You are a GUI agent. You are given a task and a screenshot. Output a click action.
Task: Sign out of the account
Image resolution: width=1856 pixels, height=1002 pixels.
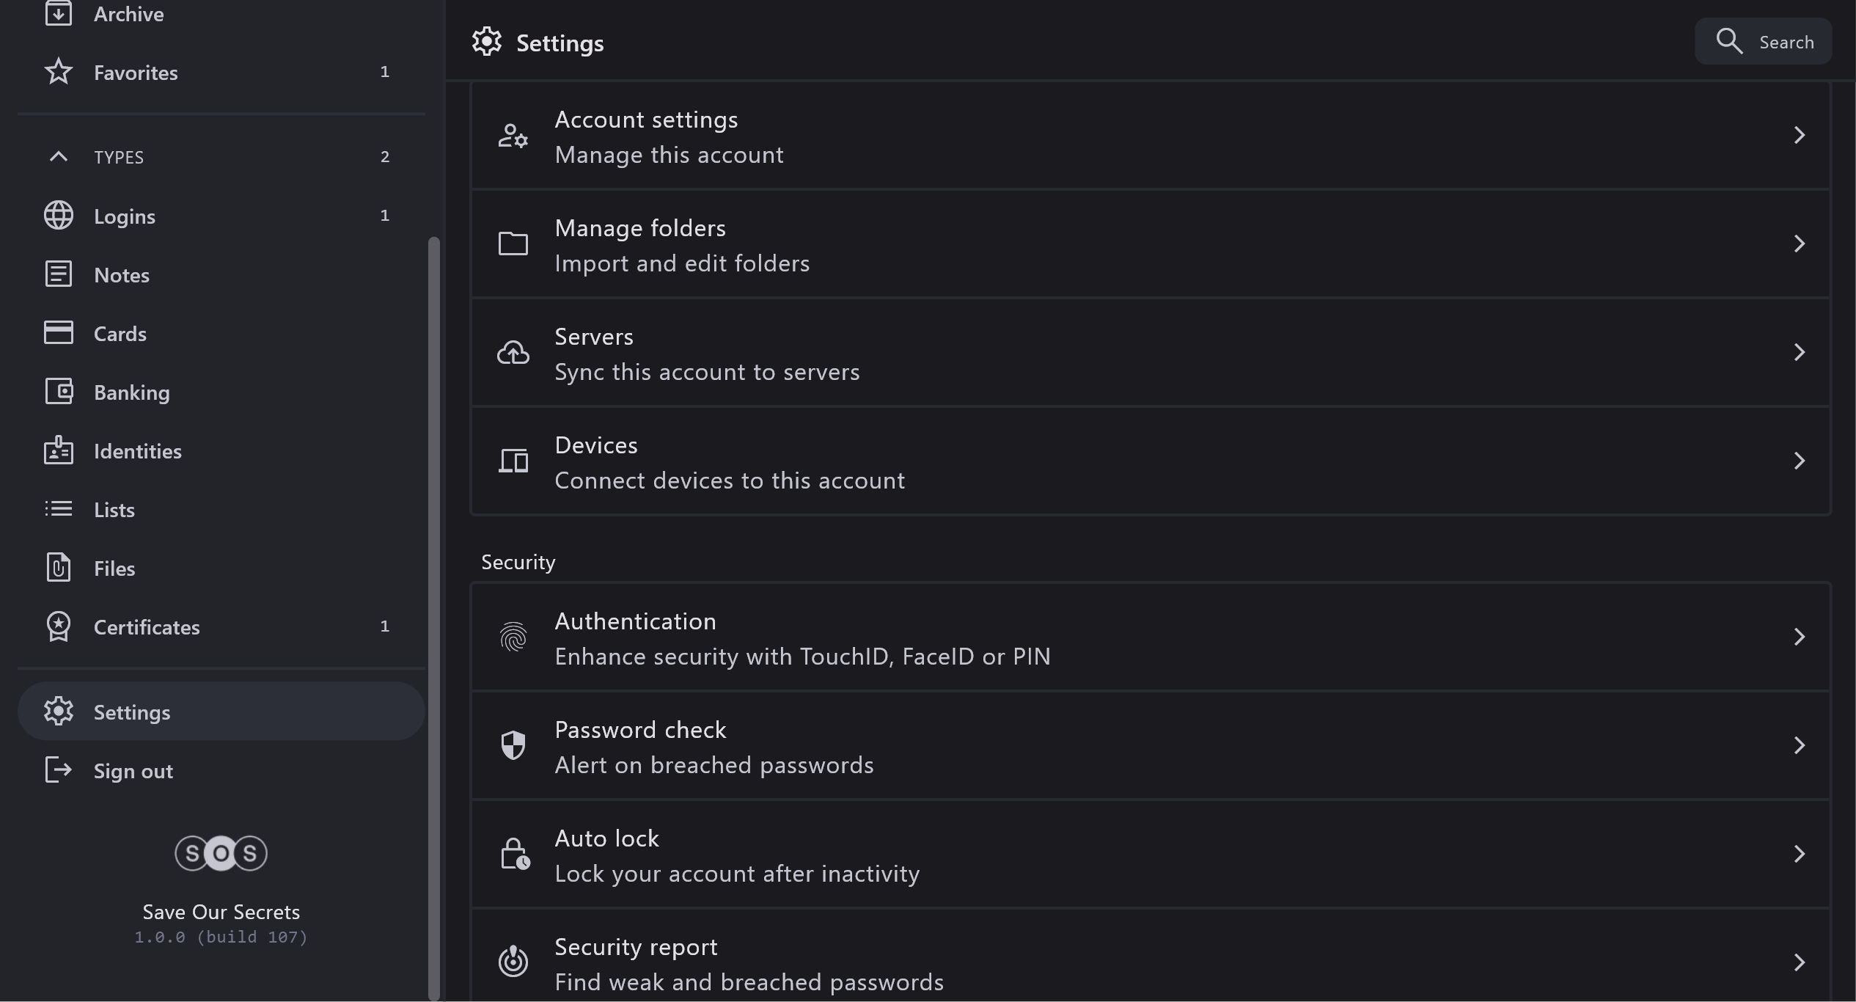pyautogui.click(x=133, y=771)
